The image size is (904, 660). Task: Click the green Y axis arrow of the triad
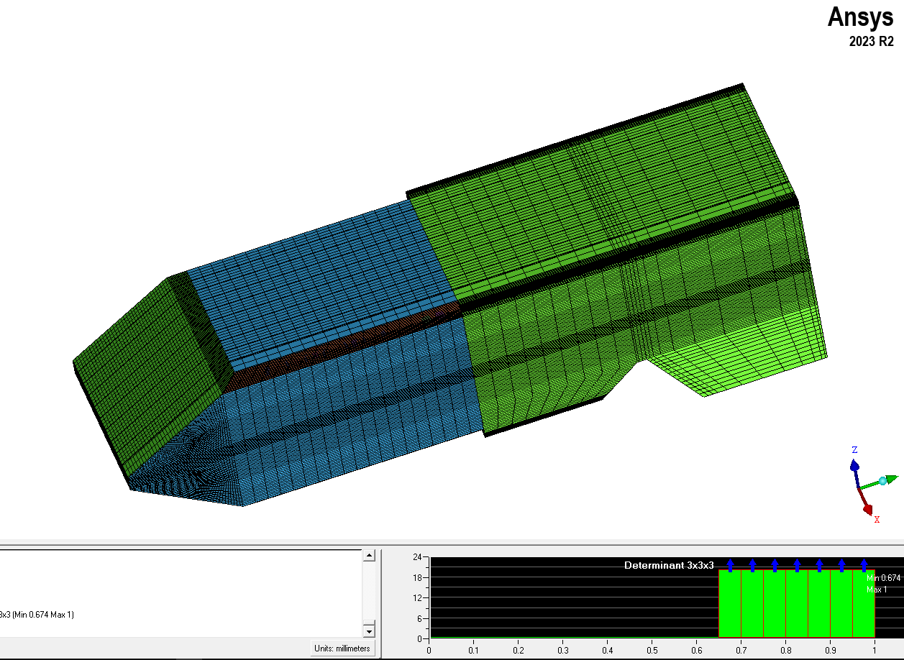click(x=890, y=478)
